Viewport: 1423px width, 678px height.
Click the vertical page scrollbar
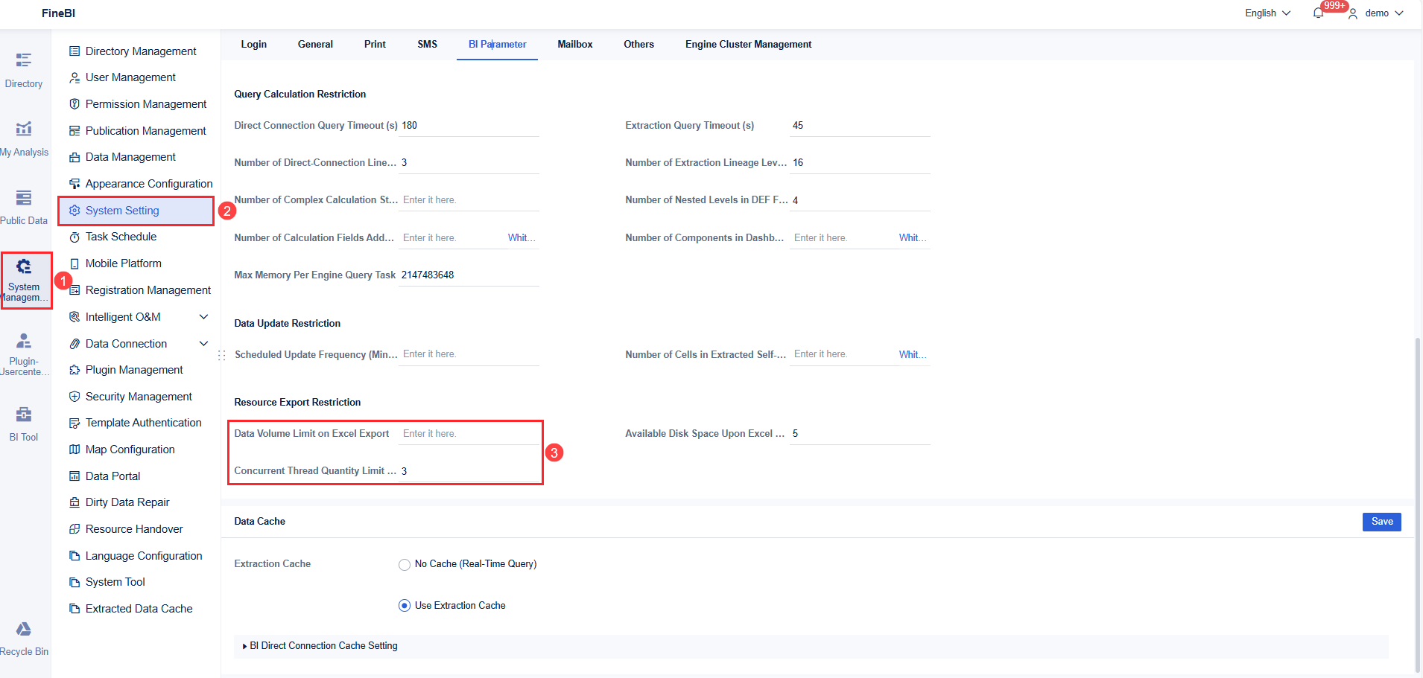1418,505
